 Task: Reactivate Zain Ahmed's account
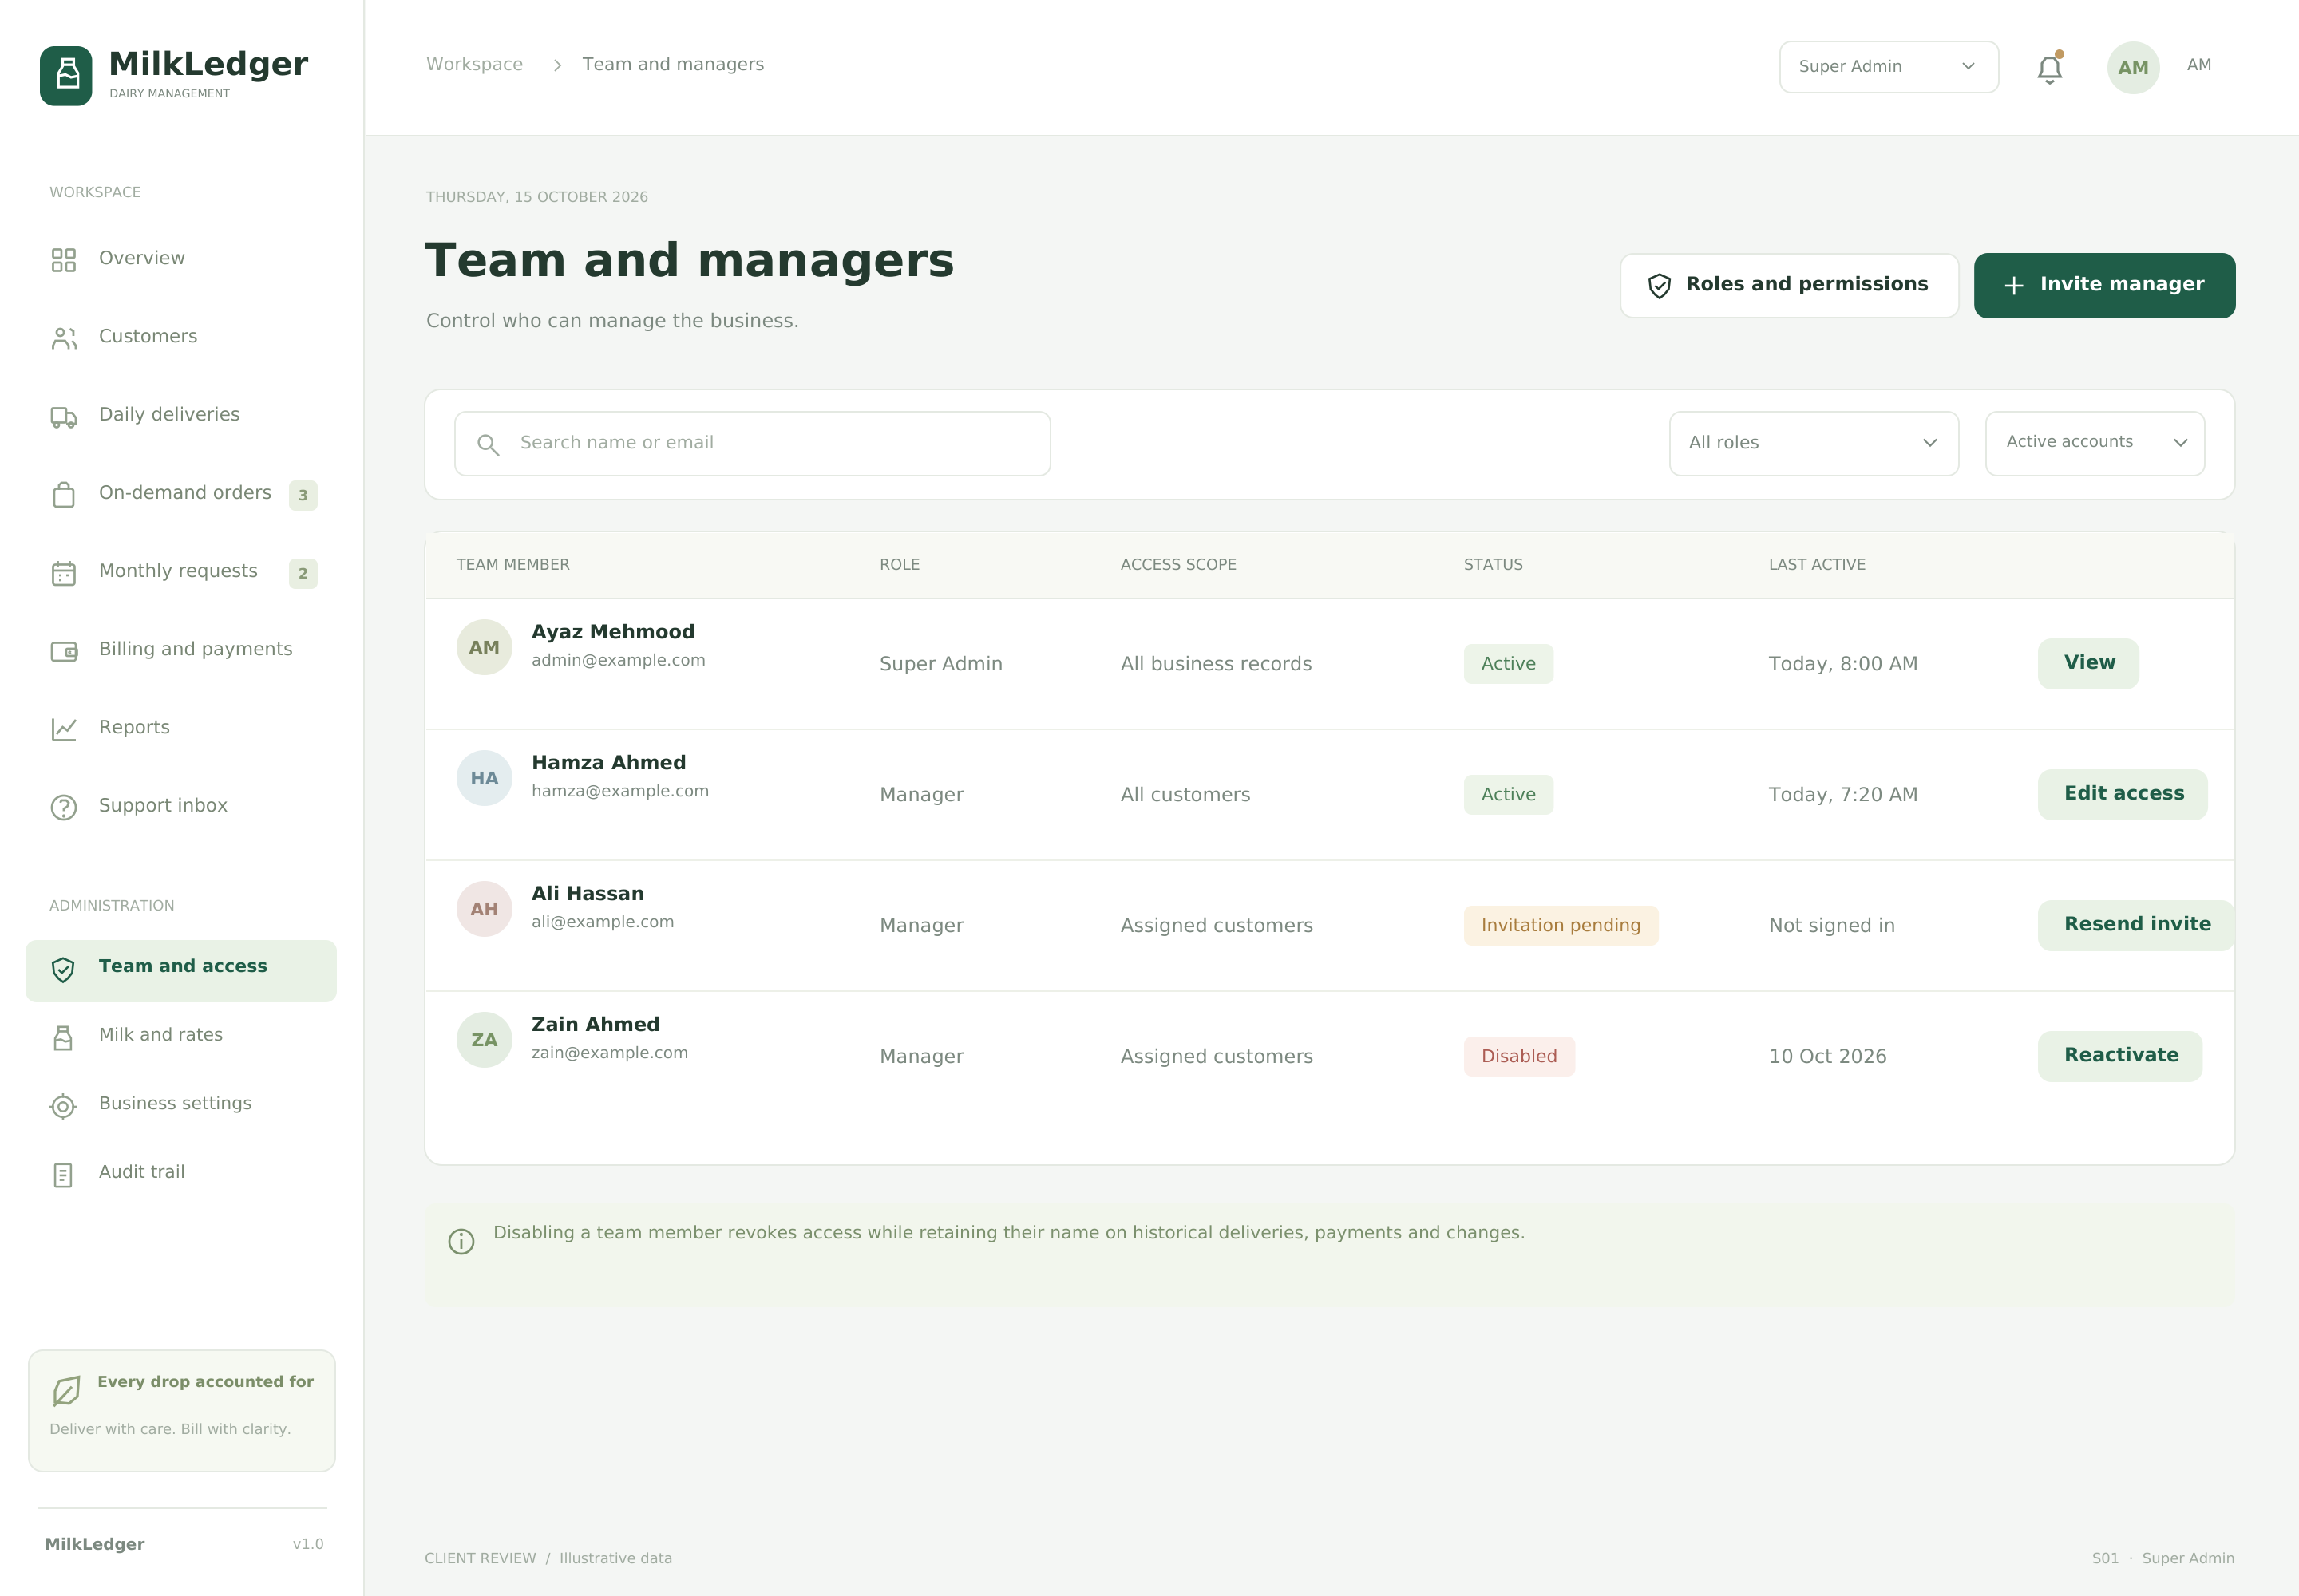pos(2120,1056)
